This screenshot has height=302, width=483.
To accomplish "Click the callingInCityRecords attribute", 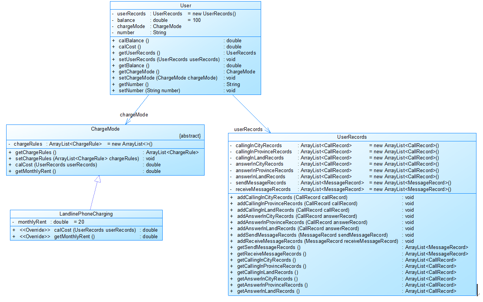I will (x=334, y=145).
